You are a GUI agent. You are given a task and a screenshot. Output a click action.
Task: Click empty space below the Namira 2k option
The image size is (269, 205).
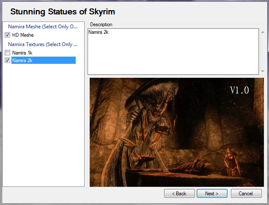[42, 127]
